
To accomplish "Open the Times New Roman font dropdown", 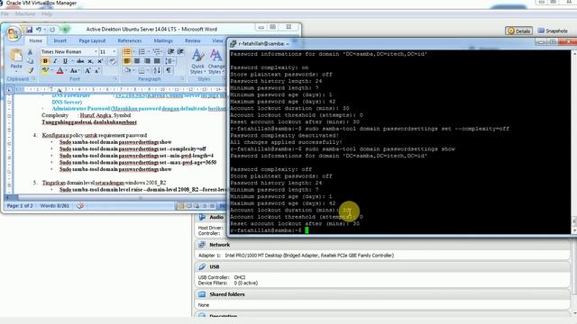I will [x=96, y=52].
